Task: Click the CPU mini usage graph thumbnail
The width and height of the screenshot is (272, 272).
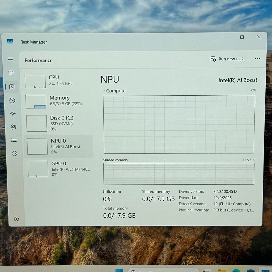Action: [x=35, y=81]
